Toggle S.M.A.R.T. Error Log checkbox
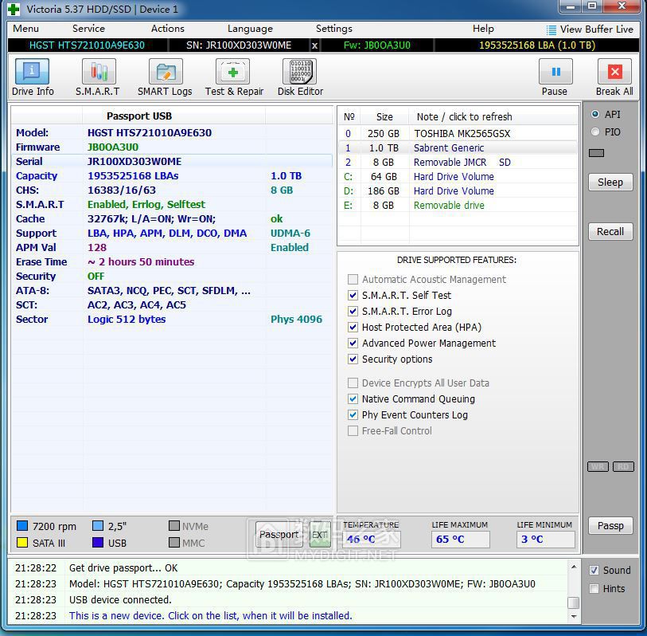 pyautogui.click(x=353, y=311)
